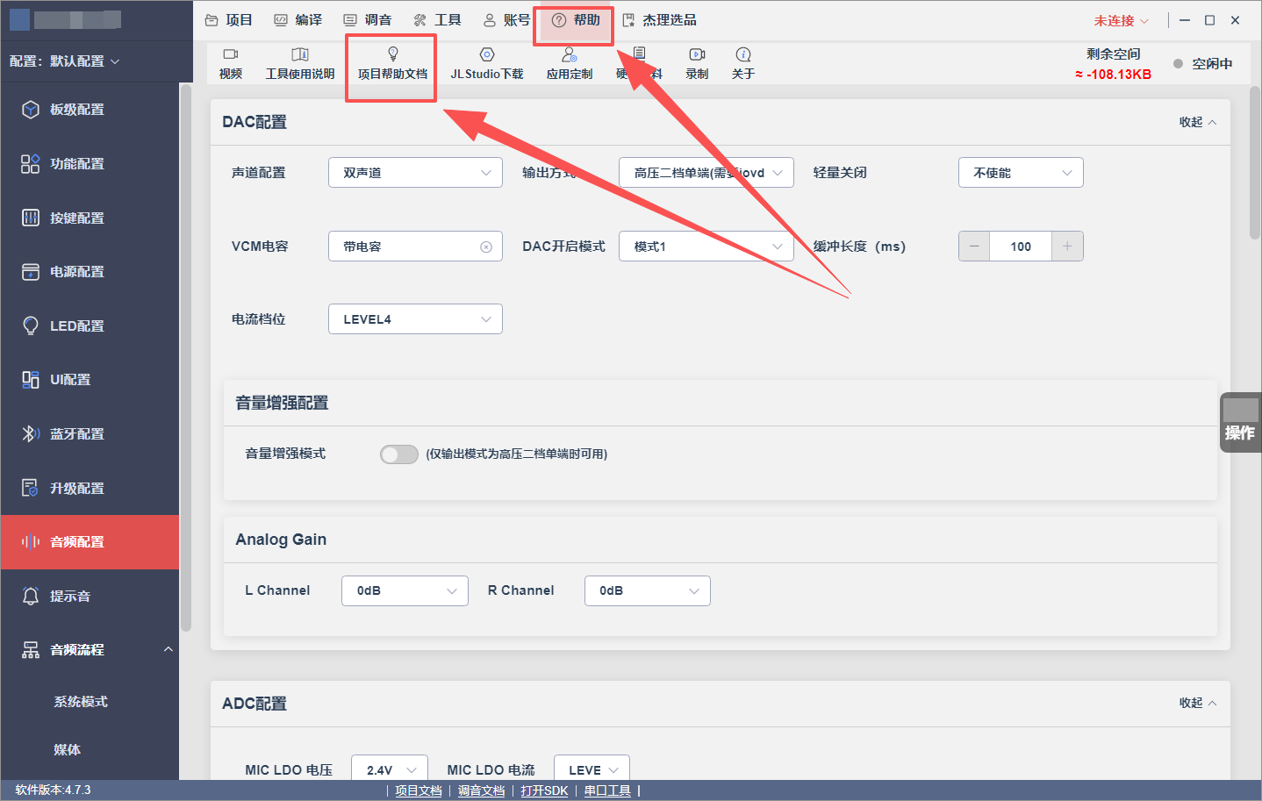Open the floating 操作 side button

pyautogui.click(x=1240, y=423)
